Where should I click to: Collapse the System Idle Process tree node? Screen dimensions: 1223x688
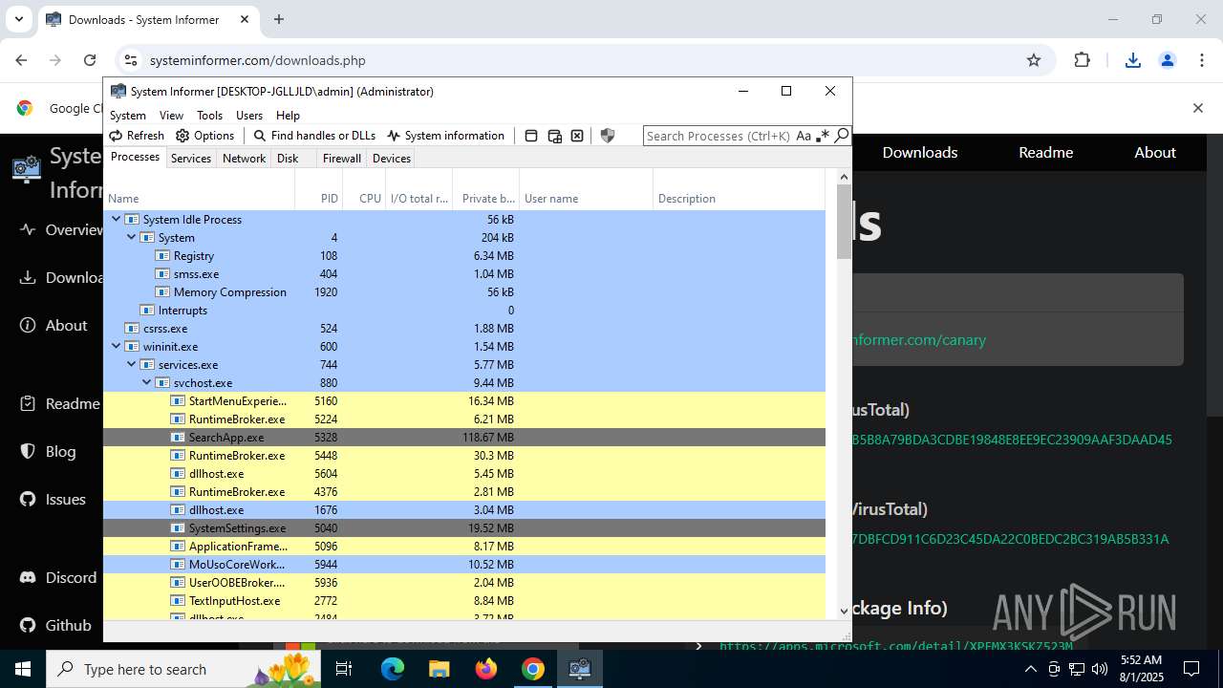(x=117, y=220)
